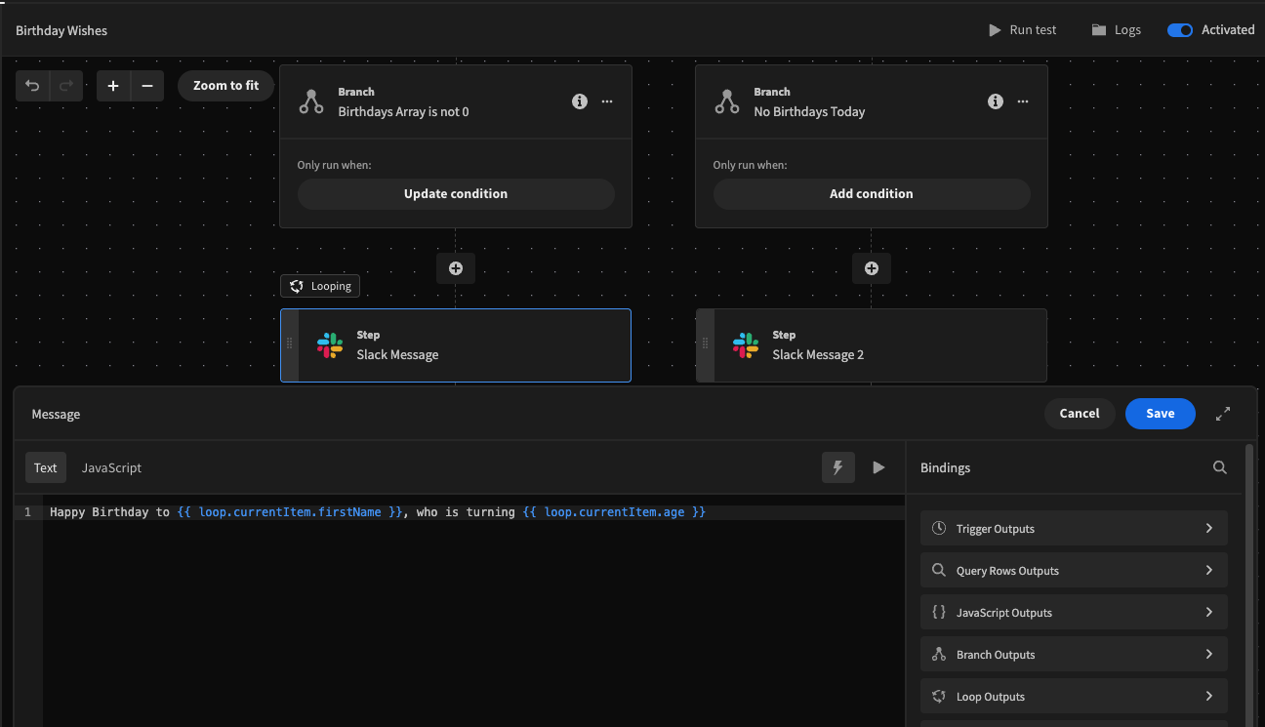Click the undo arrow icon

32,86
